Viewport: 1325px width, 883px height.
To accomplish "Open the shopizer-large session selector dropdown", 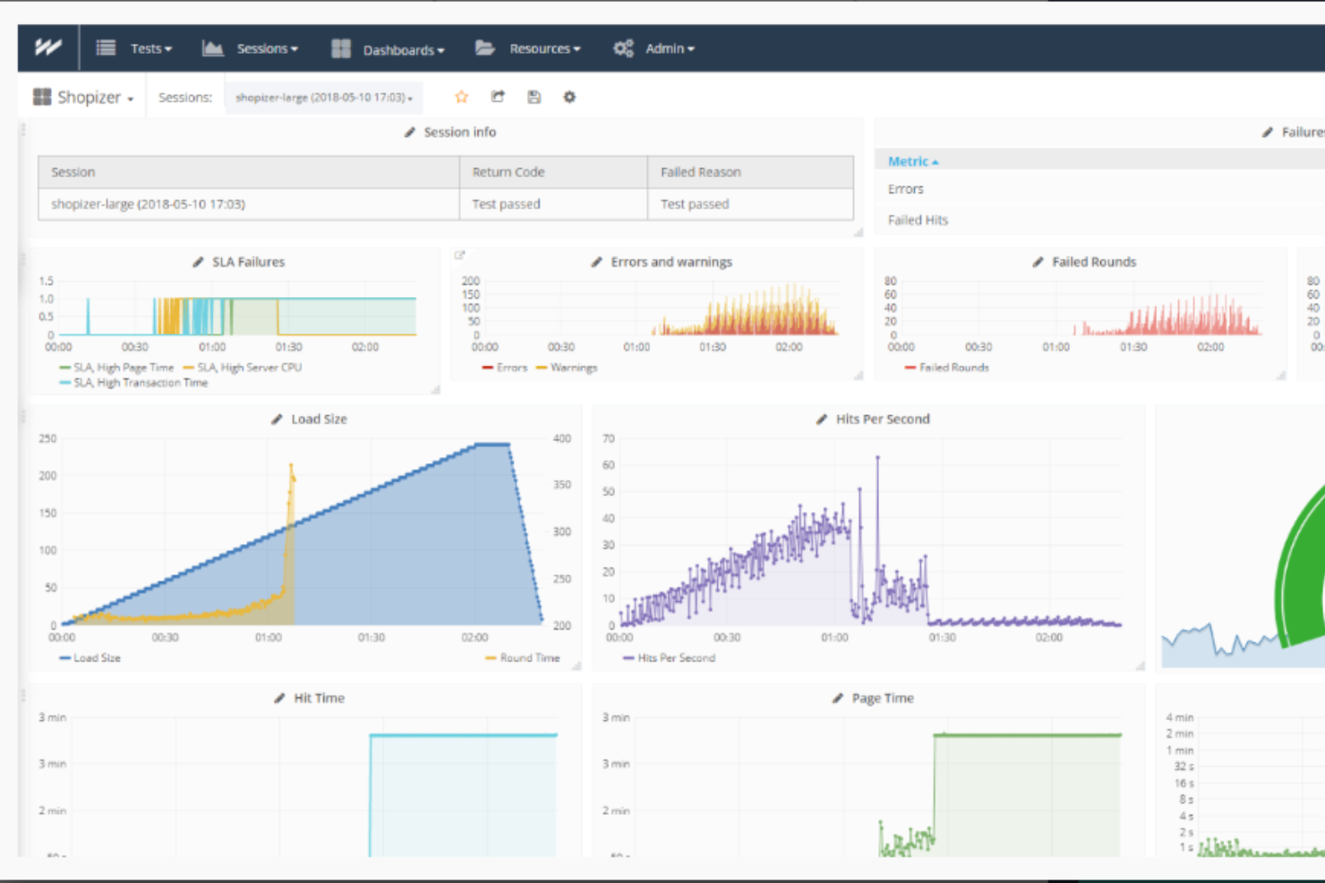I will point(323,98).
